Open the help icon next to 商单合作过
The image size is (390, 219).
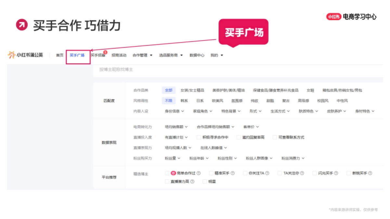(x=199, y=173)
